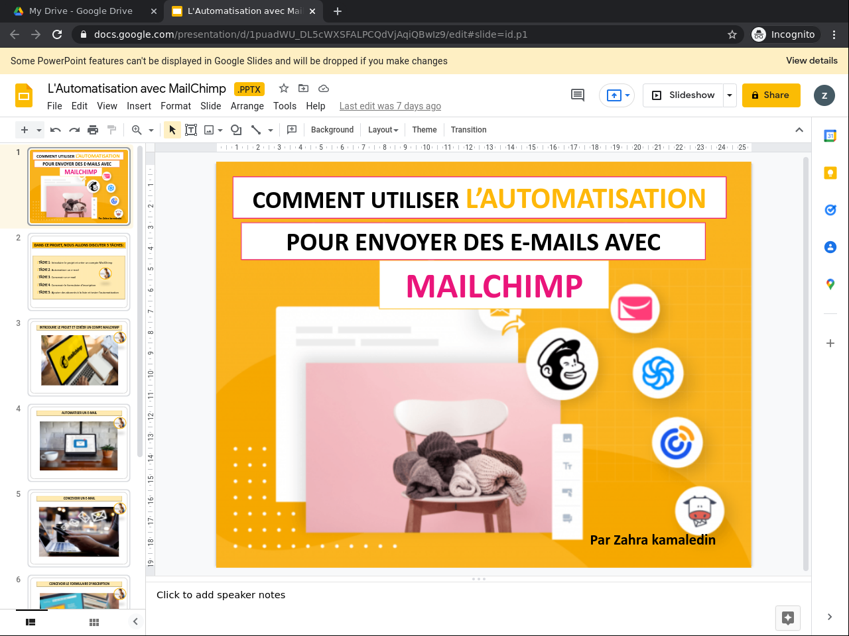Open Google Calendar in side panel
This screenshot has height=636, width=849.
(x=830, y=136)
